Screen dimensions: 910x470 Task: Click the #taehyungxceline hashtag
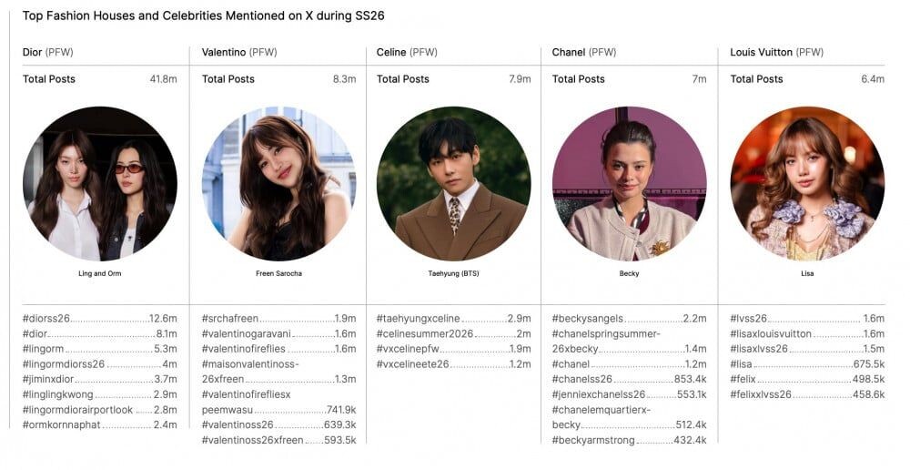pyautogui.click(x=419, y=319)
